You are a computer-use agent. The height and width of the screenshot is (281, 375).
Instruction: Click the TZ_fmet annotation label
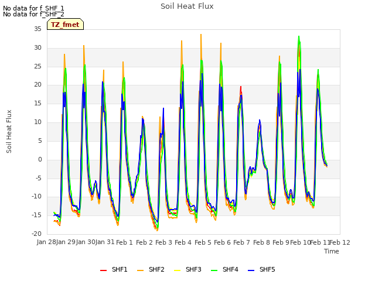65,25
